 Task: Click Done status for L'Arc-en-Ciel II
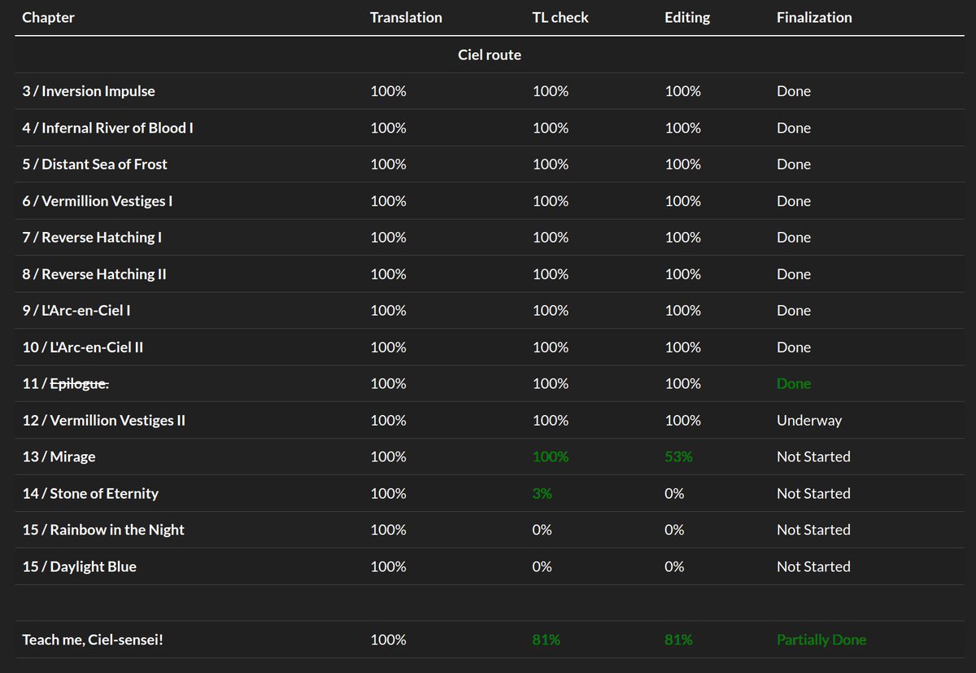tap(794, 347)
